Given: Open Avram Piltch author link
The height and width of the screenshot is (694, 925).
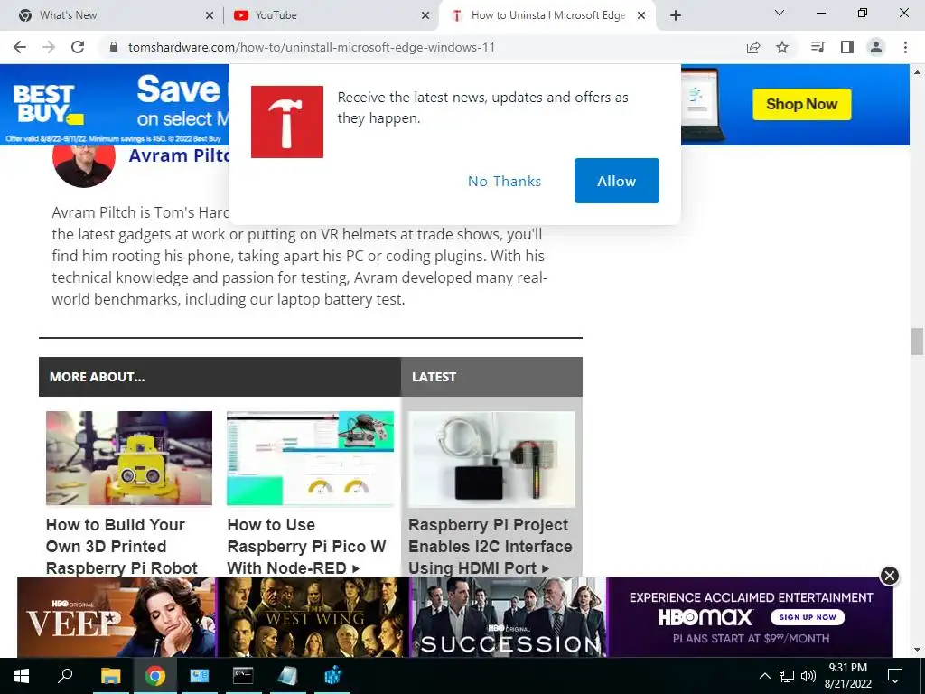Looking at the screenshot, I should (179, 155).
